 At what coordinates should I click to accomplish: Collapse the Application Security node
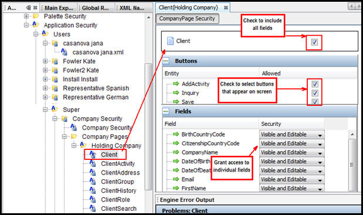tap(26, 25)
